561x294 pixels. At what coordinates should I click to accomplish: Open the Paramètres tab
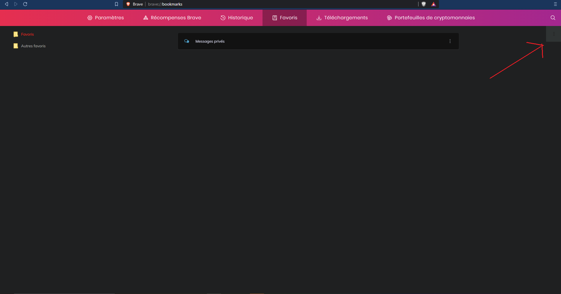106,18
